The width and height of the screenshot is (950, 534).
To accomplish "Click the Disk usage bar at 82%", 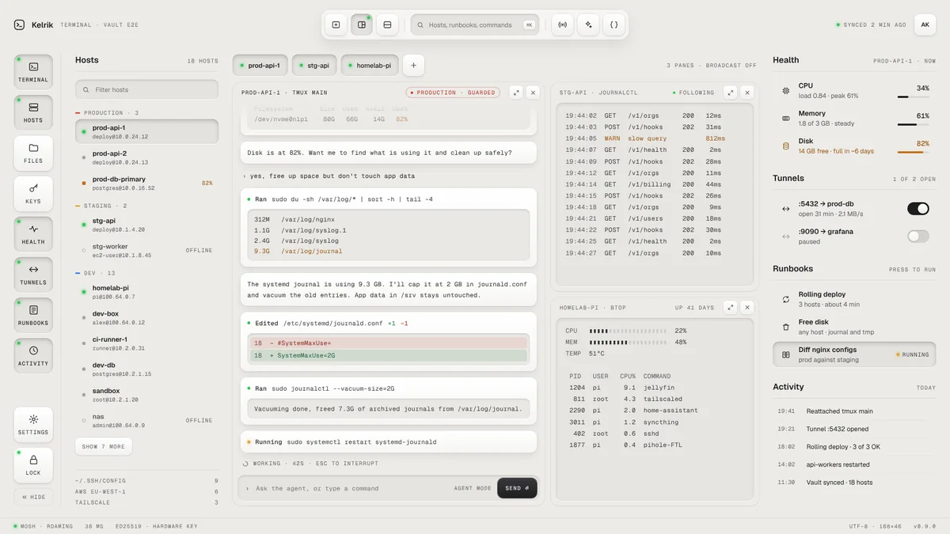I will (x=913, y=152).
